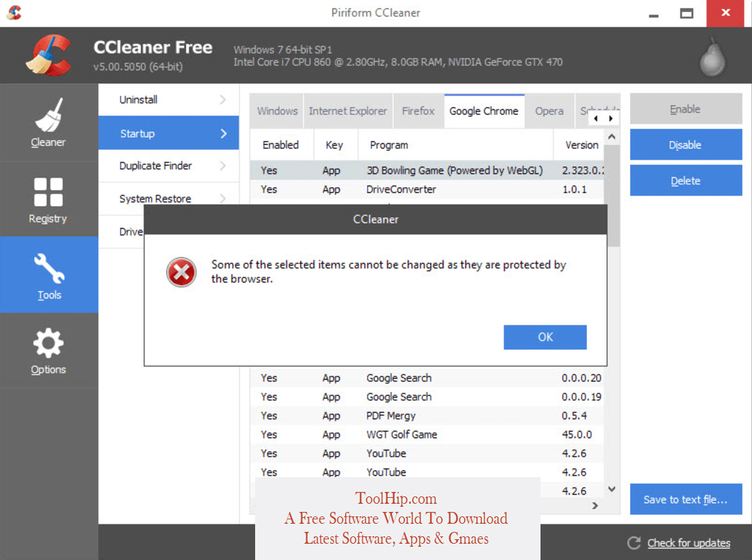Viewport: 752px width, 560px height.
Task: Click the refresh icon beside Check for updates
Action: (x=634, y=543)
